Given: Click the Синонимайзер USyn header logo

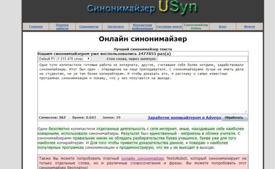Looking at the screenshot, I should pyautogui.click(x=142, y=8).
